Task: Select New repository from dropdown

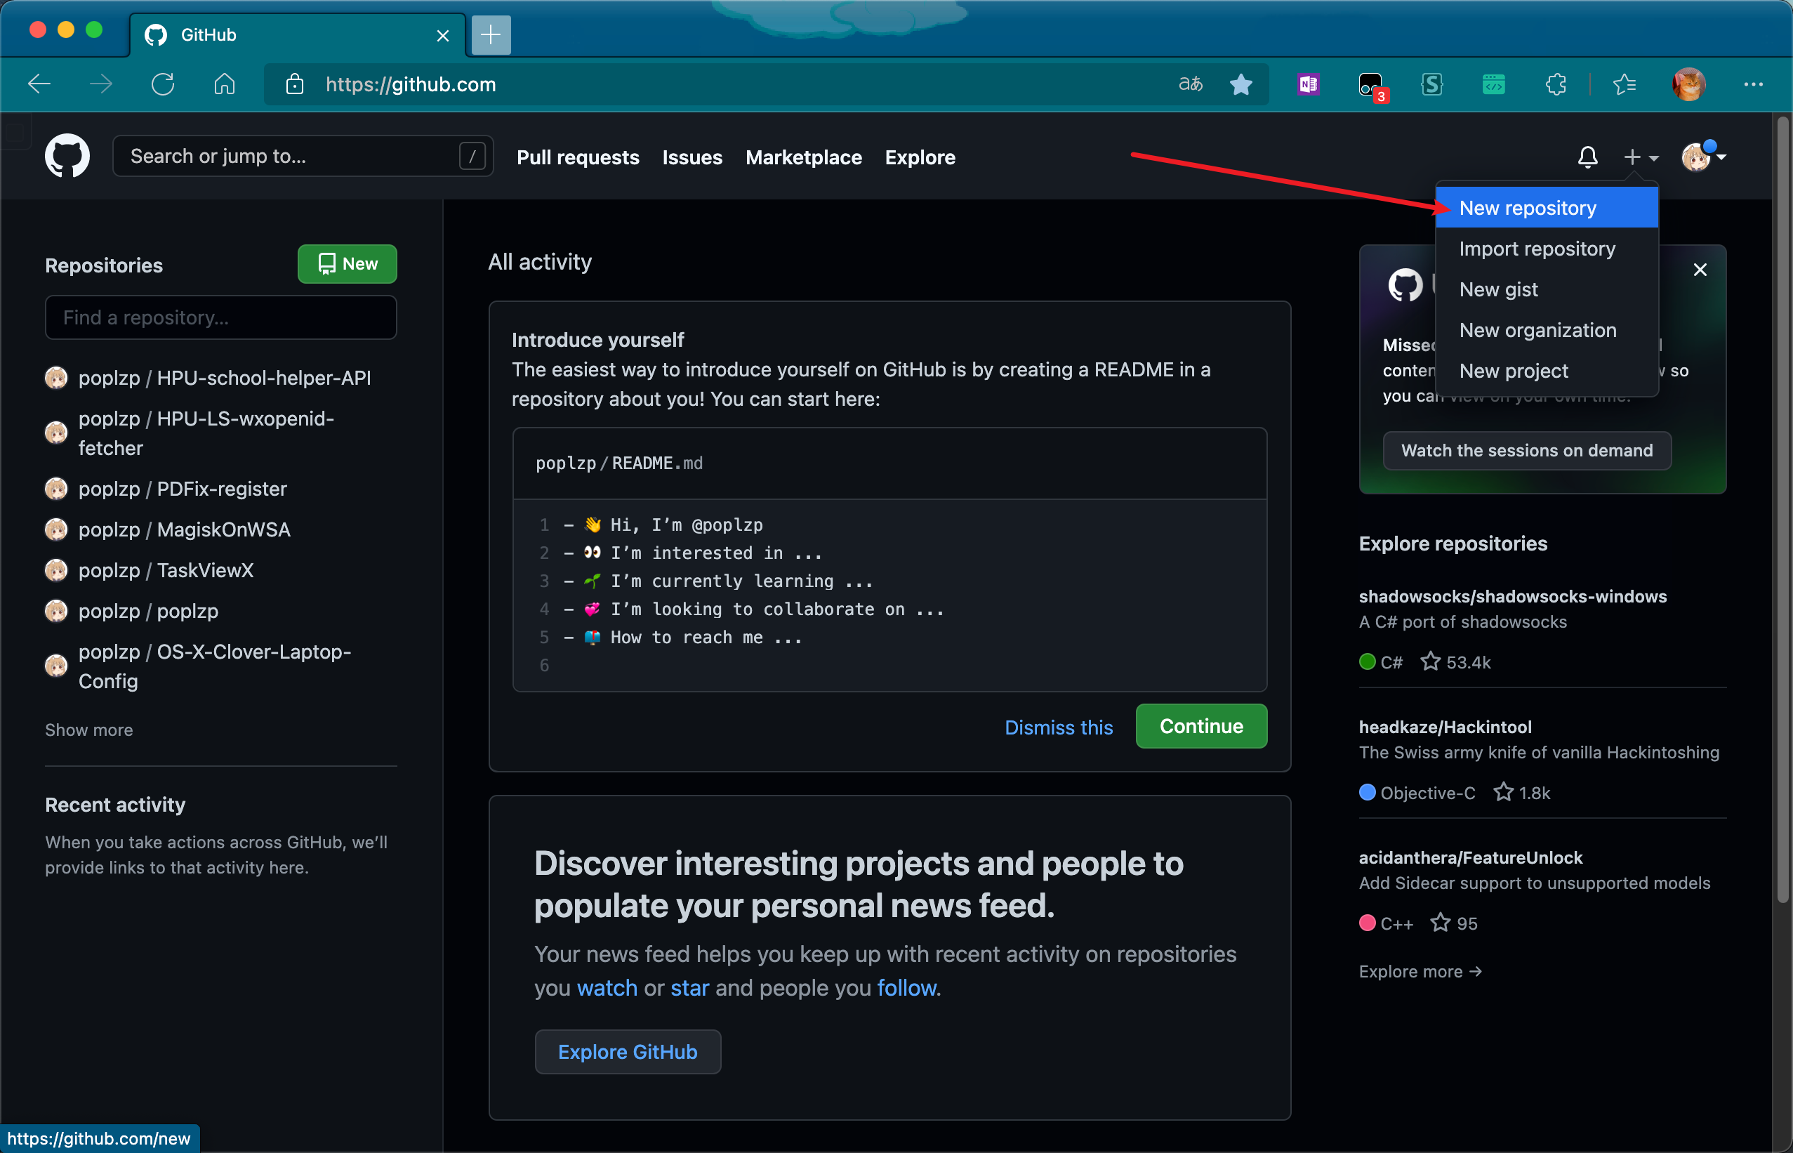Action: [1546, 207]
